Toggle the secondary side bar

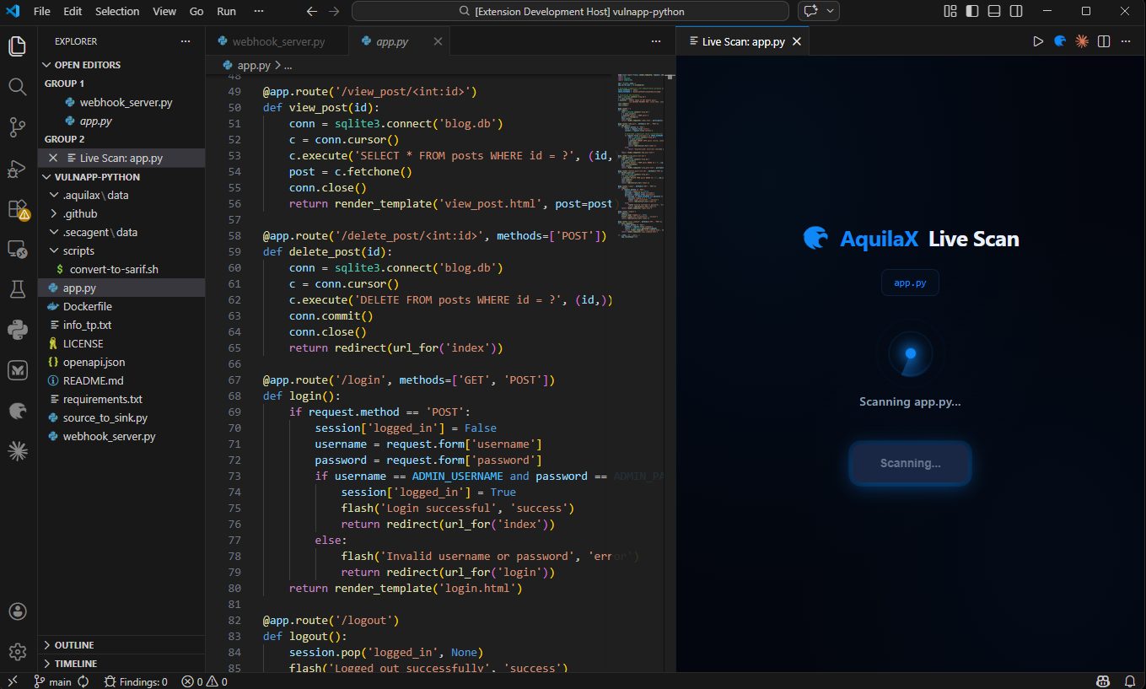point(1016,11)
